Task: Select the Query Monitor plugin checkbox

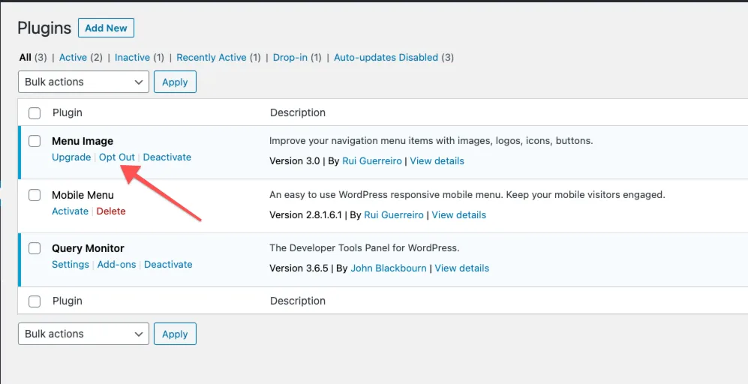Action: pos(35,248)
